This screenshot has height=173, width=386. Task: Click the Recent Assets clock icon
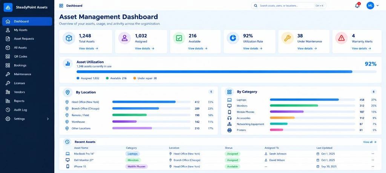tap(67, 142)
